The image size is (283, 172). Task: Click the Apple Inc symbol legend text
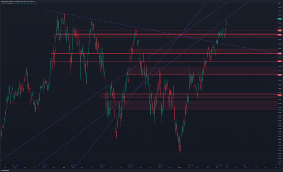pos(7,4)
